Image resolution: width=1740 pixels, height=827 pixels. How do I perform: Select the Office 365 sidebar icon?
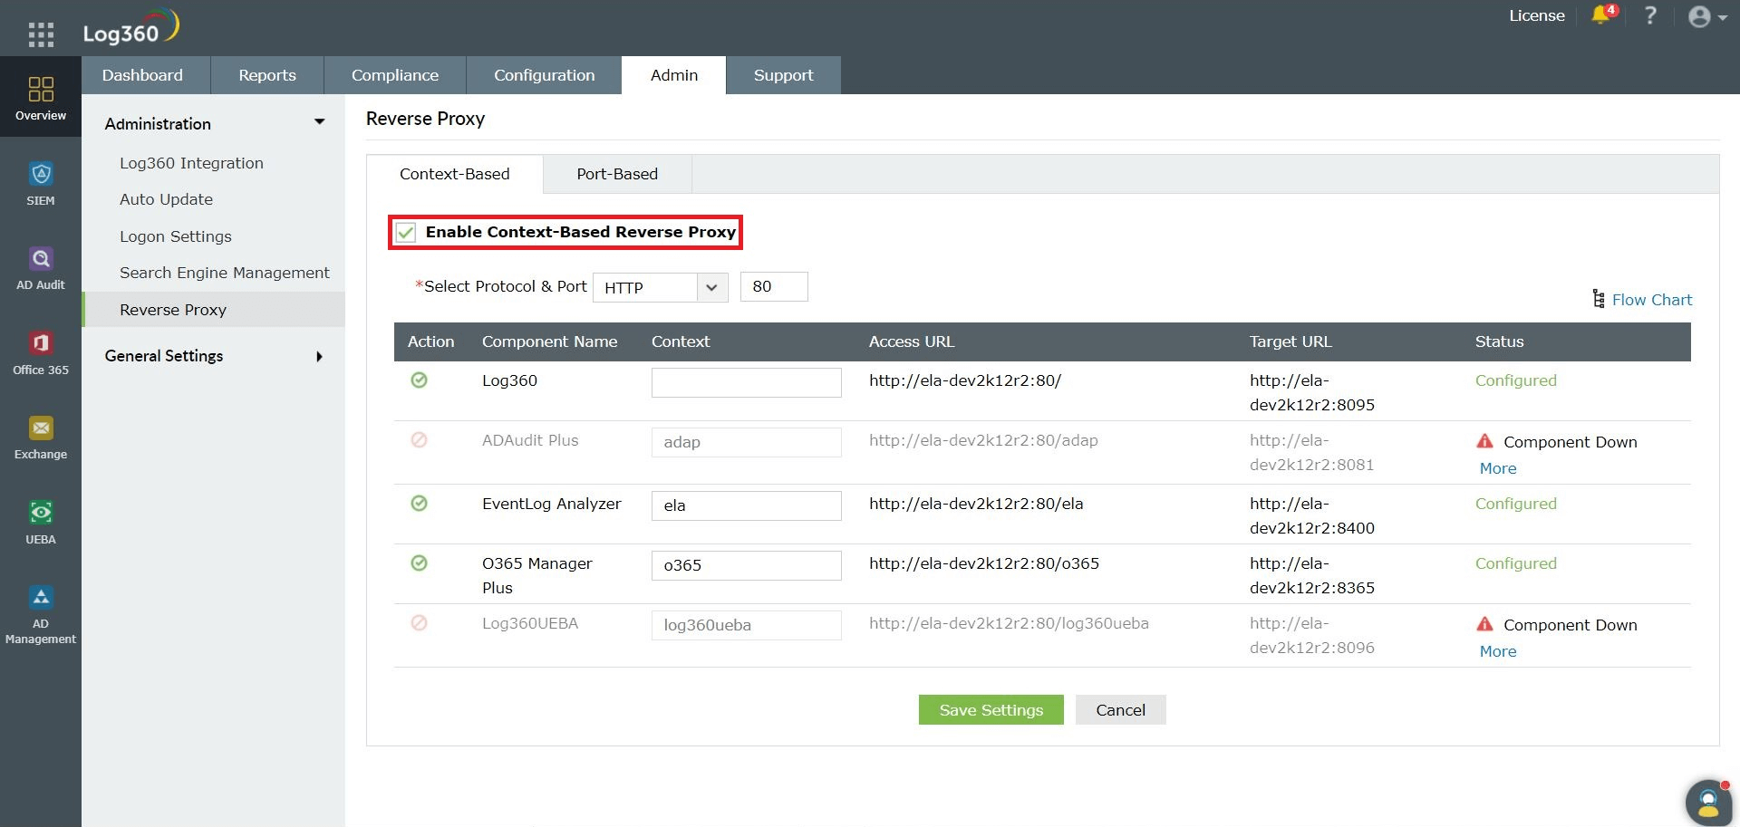pyautogui.click(x=41, y=352)
